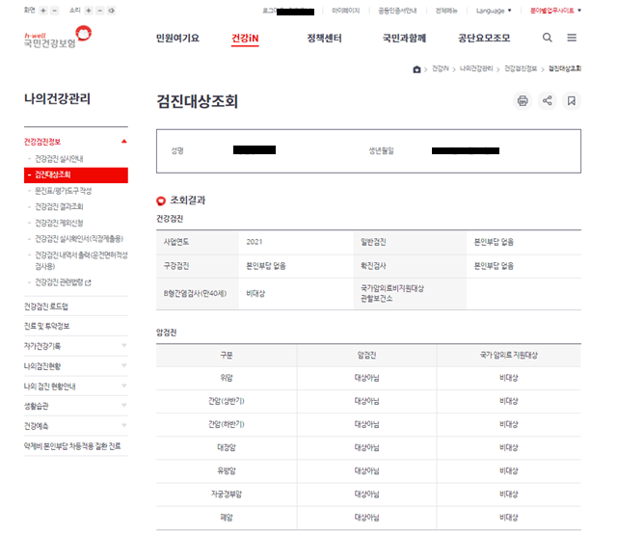Screen dimensions: 617x534
Task: Open 건강검진 로드맵 in sidebar
Action: (46, 307)
